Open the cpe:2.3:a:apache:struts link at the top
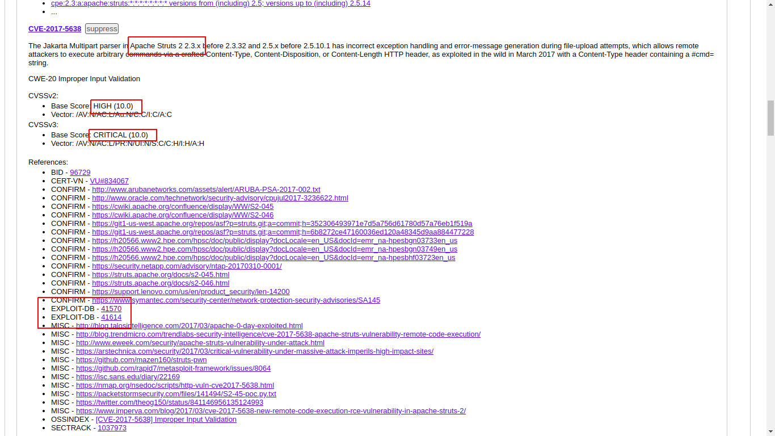Image resolution: width=775 pixels, height=436 pixels. point(210,3)
